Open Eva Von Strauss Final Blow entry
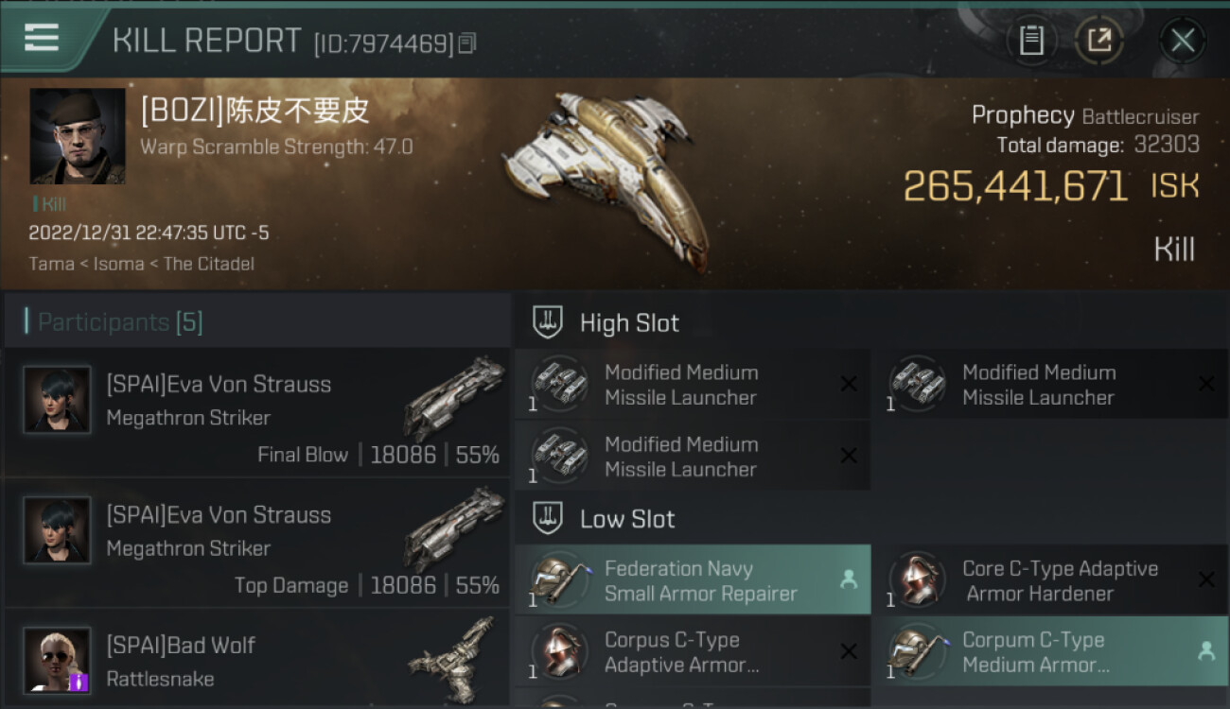 click(x=257, y=413)
